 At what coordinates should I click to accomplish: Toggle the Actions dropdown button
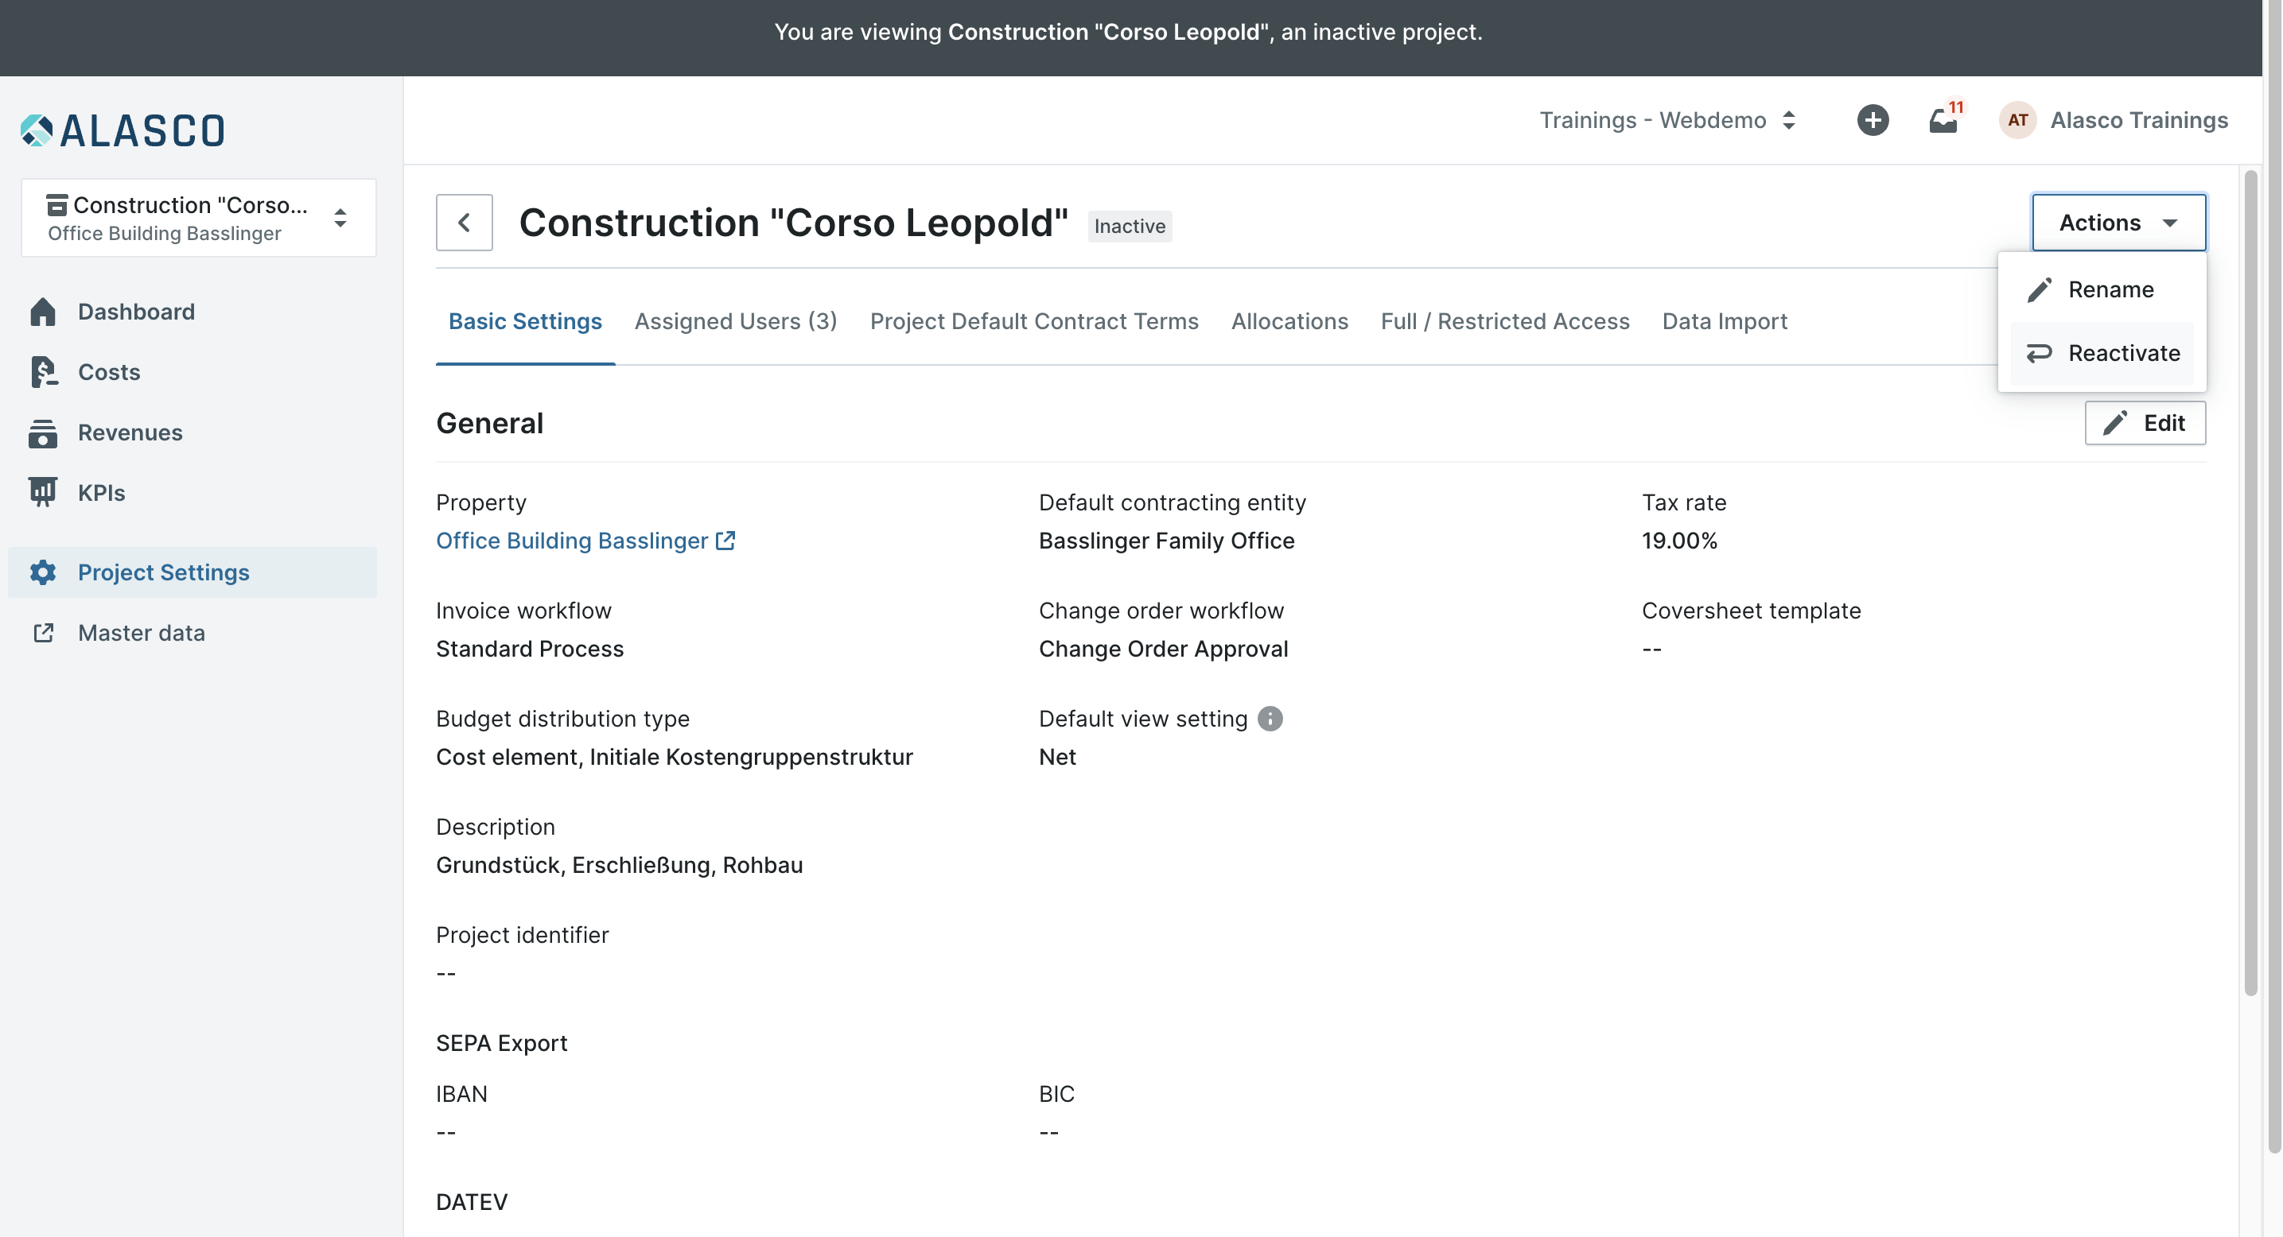tap(2118, 223)
